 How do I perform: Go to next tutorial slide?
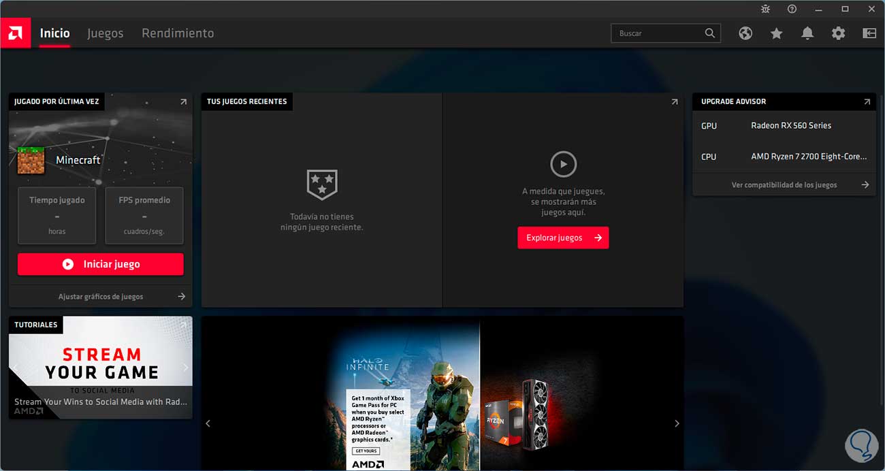(x=185, y=368)
